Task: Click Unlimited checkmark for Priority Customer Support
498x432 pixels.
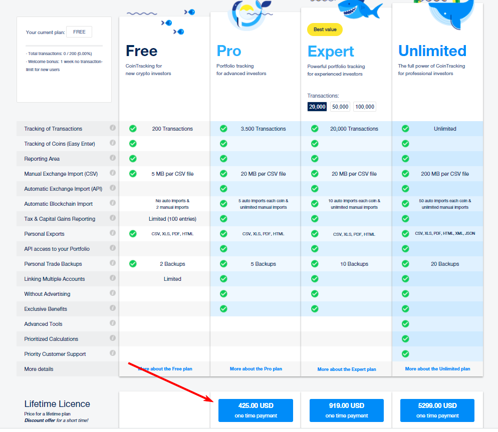Action: (x=405, y=354)
